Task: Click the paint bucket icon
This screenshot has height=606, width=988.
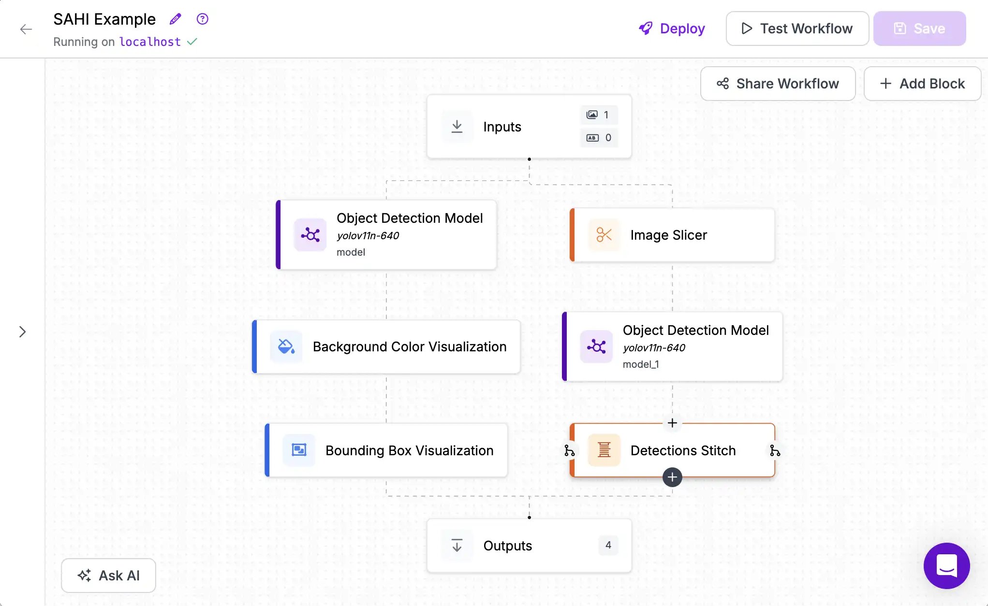Action: [x=286, y=346]
